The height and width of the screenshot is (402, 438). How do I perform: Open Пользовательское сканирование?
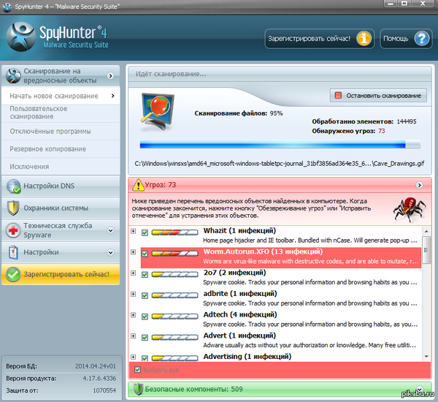click(61, 113)
